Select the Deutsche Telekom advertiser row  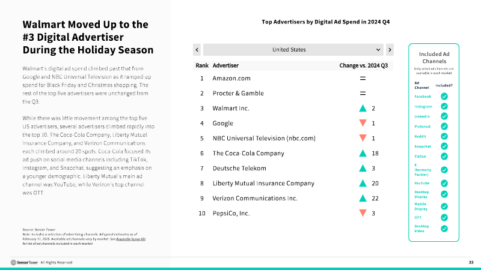(239, 169)
